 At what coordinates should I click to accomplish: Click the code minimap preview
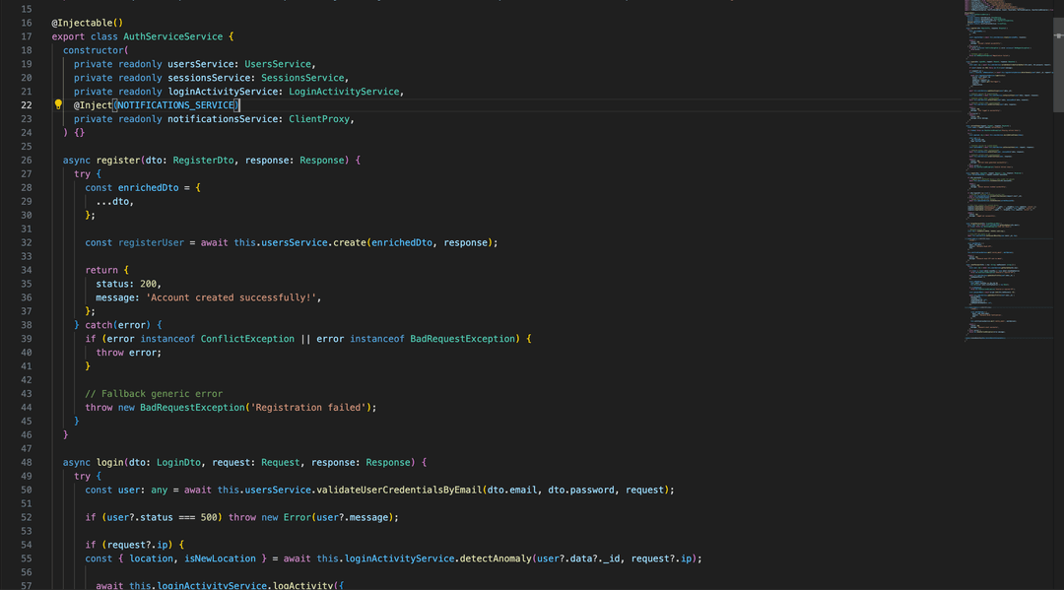(x=1009, y=169)
